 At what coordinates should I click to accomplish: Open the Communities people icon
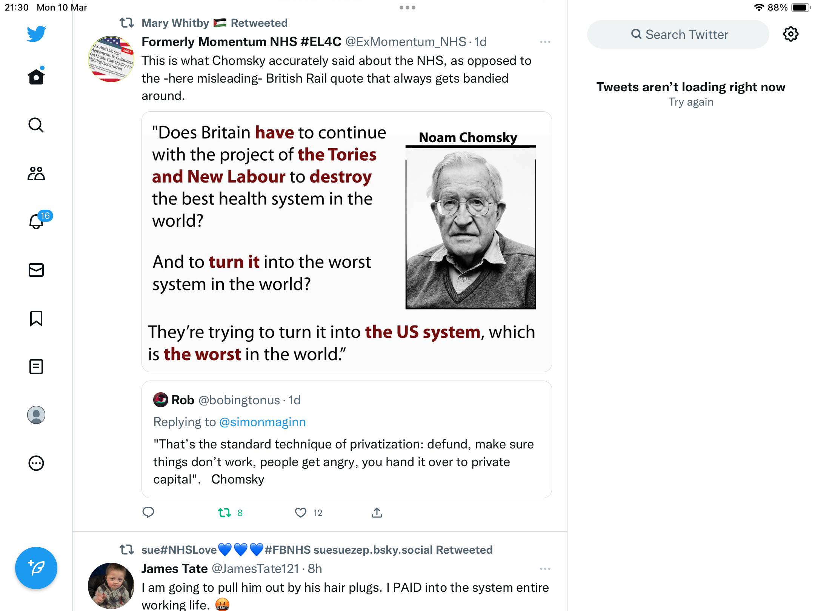[36, 173]
